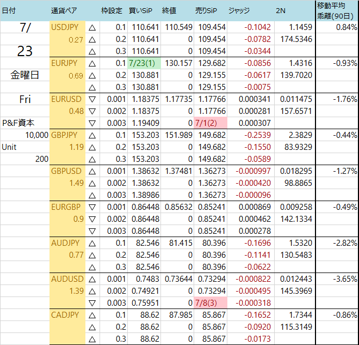Click the EURUSD currency pair cell
The width and height of the screenshot is (359, 345).
click(67, 99)
